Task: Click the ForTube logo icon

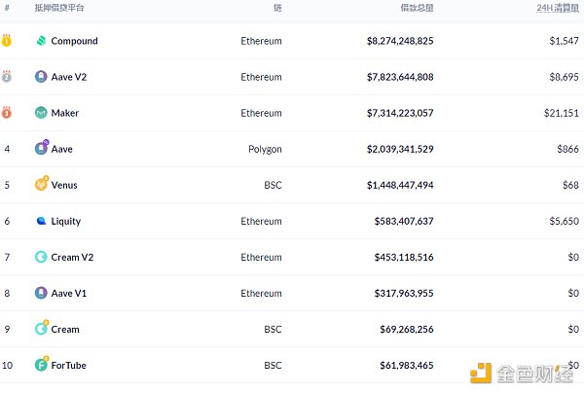Action: [41, 365]
